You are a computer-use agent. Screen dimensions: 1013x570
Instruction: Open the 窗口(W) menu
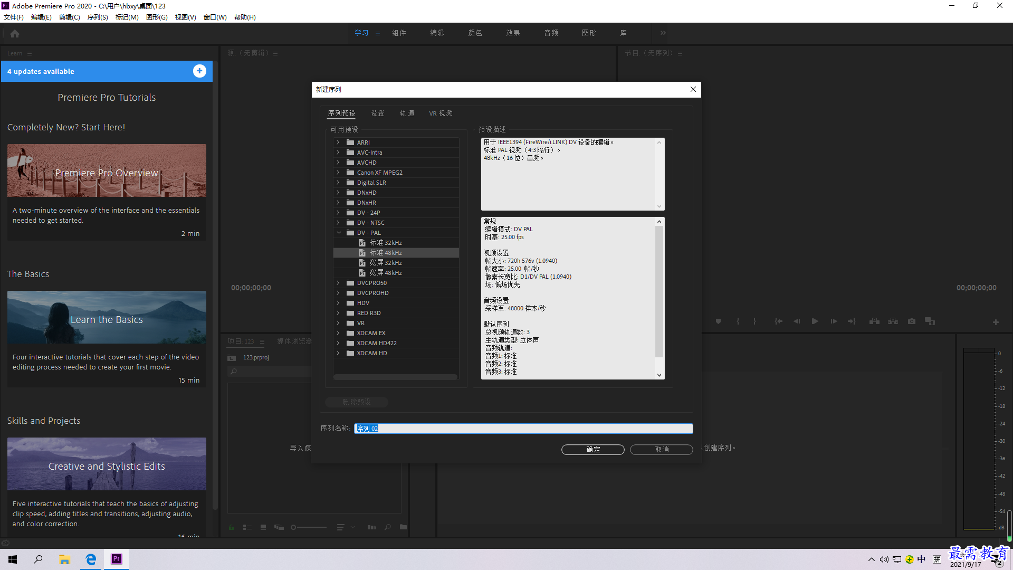[215, 17]
